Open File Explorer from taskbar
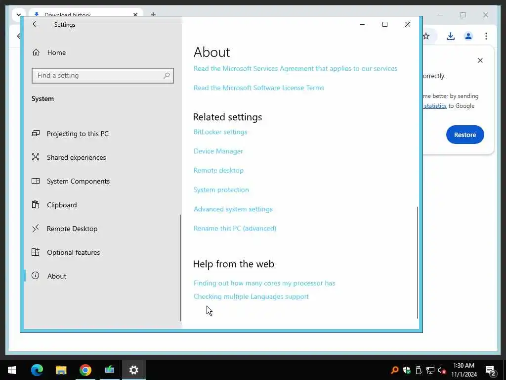The width and height of the screenshot is (506, 380). (x=61, y=370)
